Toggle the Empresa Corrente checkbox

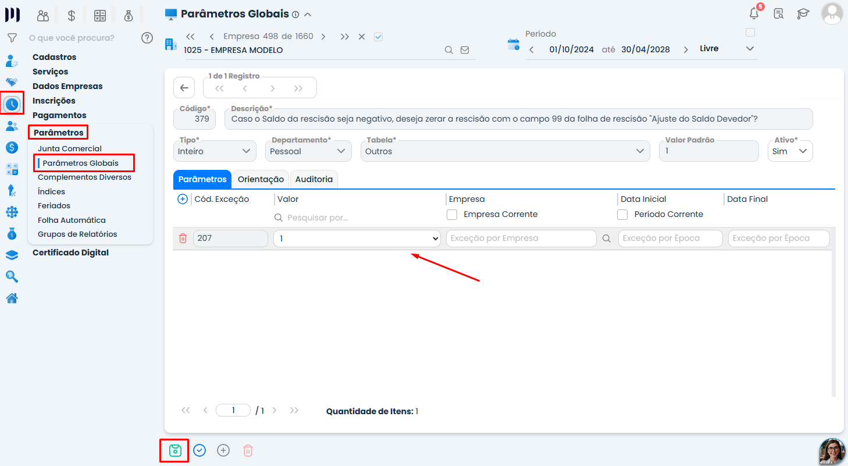[x=452, y=215]
